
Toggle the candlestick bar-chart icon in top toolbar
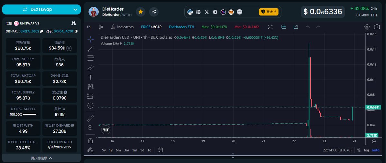click(x=284, y=27)
